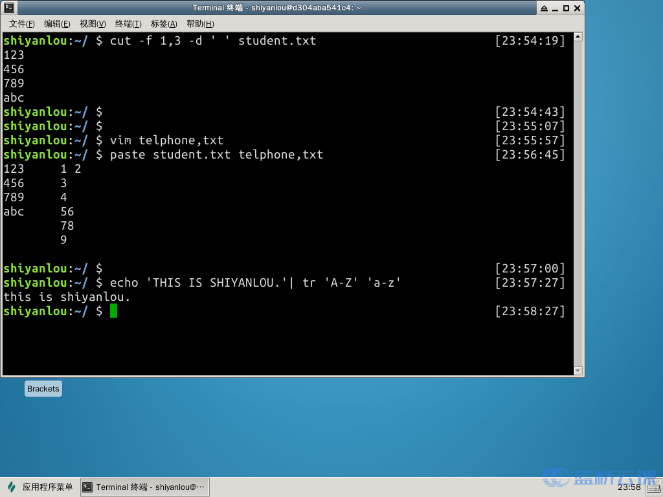663x497 pixels.
Task: Click the 23:58 clock in the panel
Action: pos(629,487)
